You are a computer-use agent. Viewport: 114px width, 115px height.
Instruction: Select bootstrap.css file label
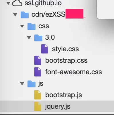point(66,60)
